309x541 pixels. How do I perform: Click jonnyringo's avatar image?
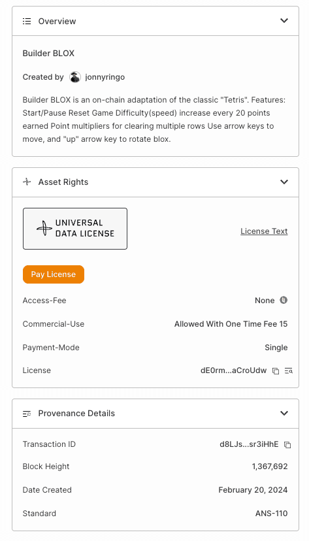[75, 77]
